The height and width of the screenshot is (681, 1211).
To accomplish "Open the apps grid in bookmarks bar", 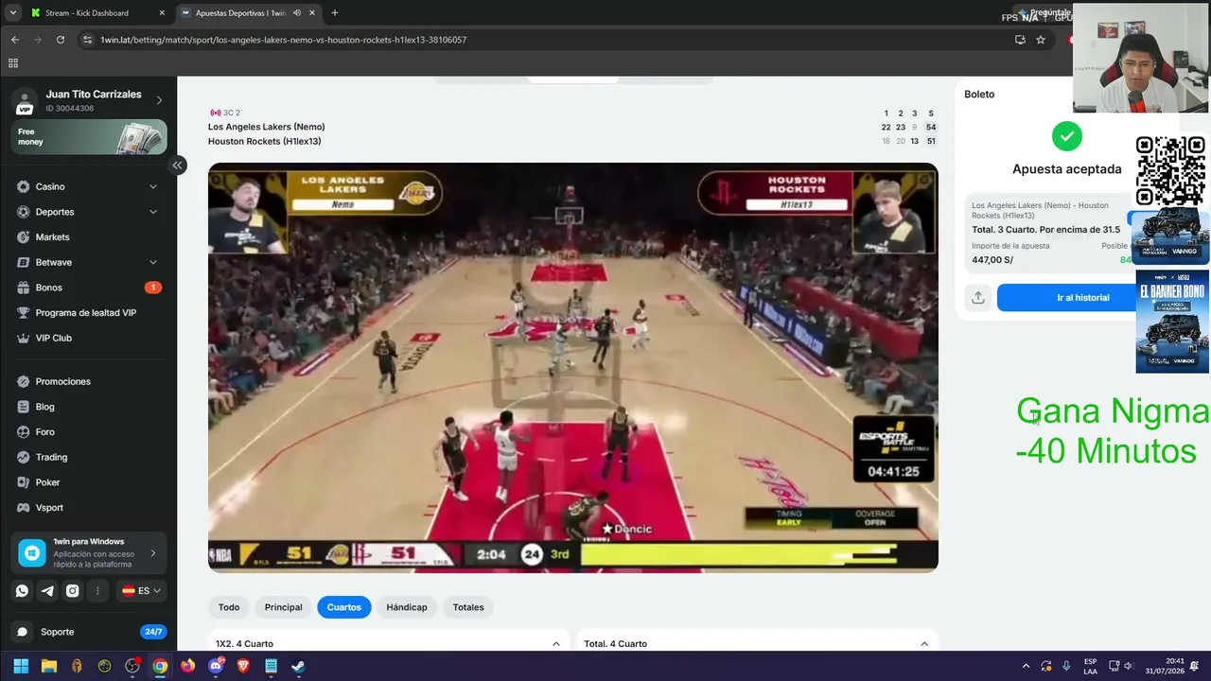I will pyautogui.click(x=13, y=63).
